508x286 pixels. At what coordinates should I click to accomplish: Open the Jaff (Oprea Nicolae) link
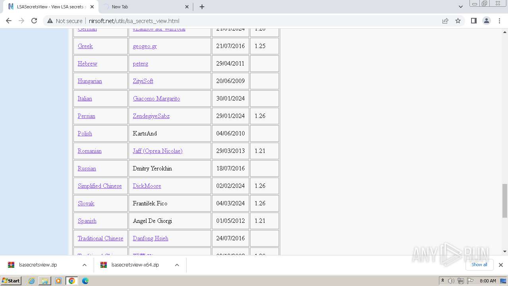[158, 151]
